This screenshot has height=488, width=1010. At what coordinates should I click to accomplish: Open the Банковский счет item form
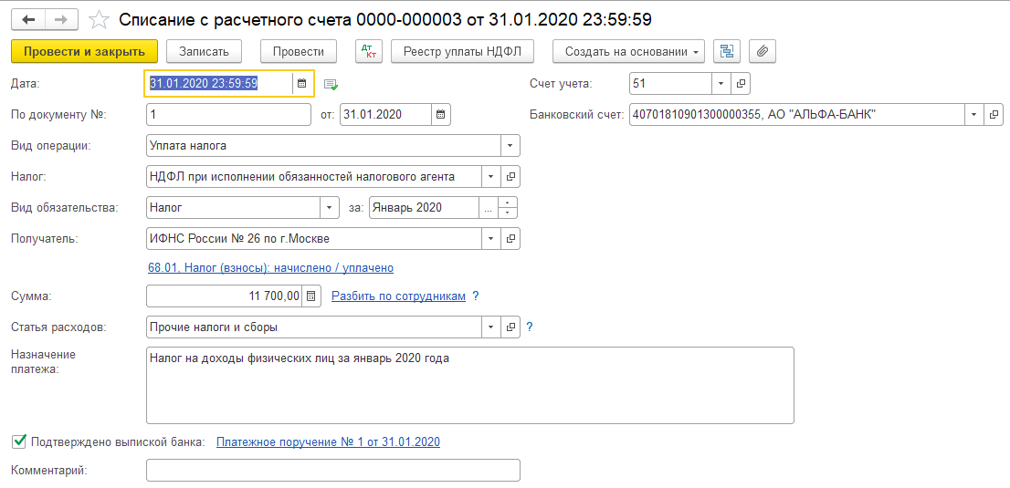click(x=993, y=115)
